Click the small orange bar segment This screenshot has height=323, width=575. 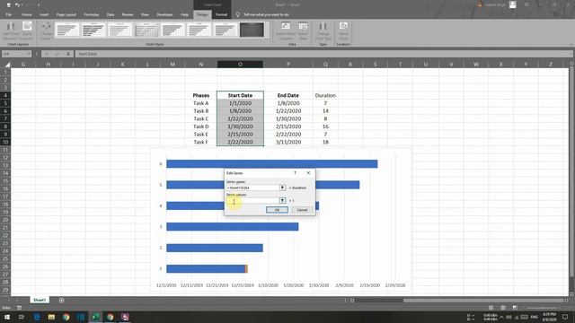tap(246, 269)
